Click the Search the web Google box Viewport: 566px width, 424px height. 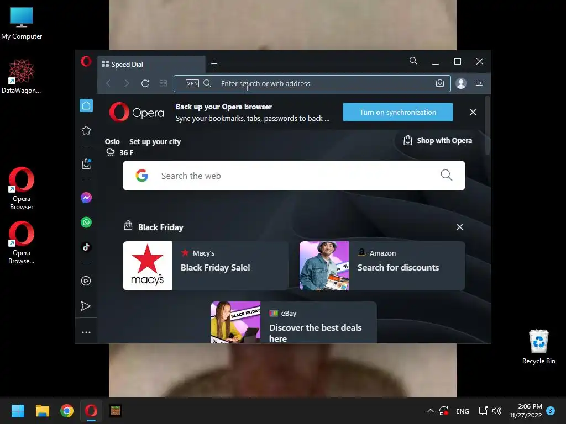point(294,176)
